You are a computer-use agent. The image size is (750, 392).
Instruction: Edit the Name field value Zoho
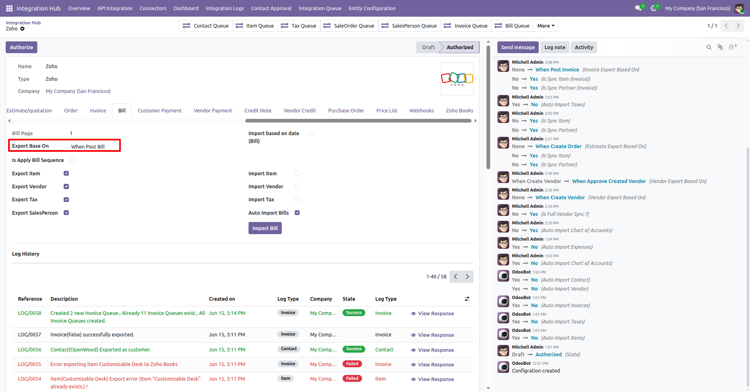click(x=51, y=67)
